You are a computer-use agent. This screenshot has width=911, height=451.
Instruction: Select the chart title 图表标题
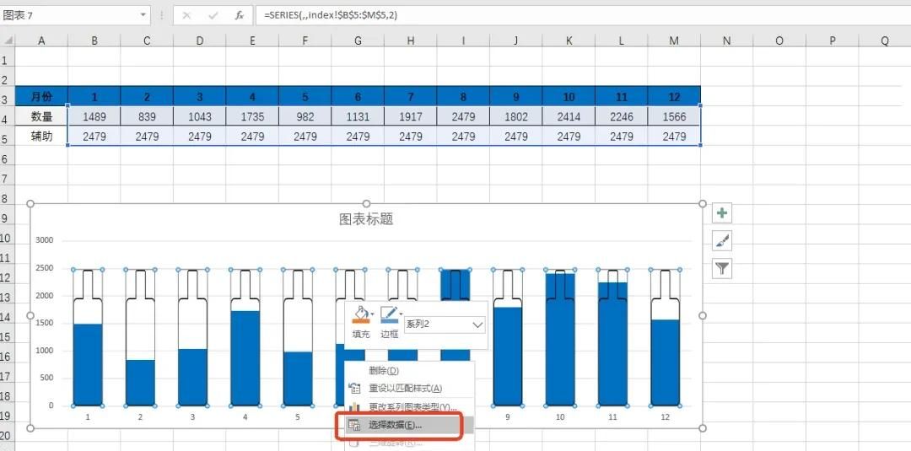coord(367,219)
